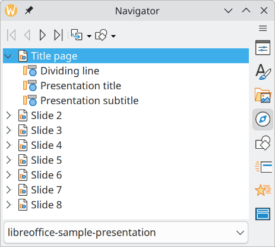Select the Presentation title object
The width and height of the screenshot is (275, 247).
[81, 86]
